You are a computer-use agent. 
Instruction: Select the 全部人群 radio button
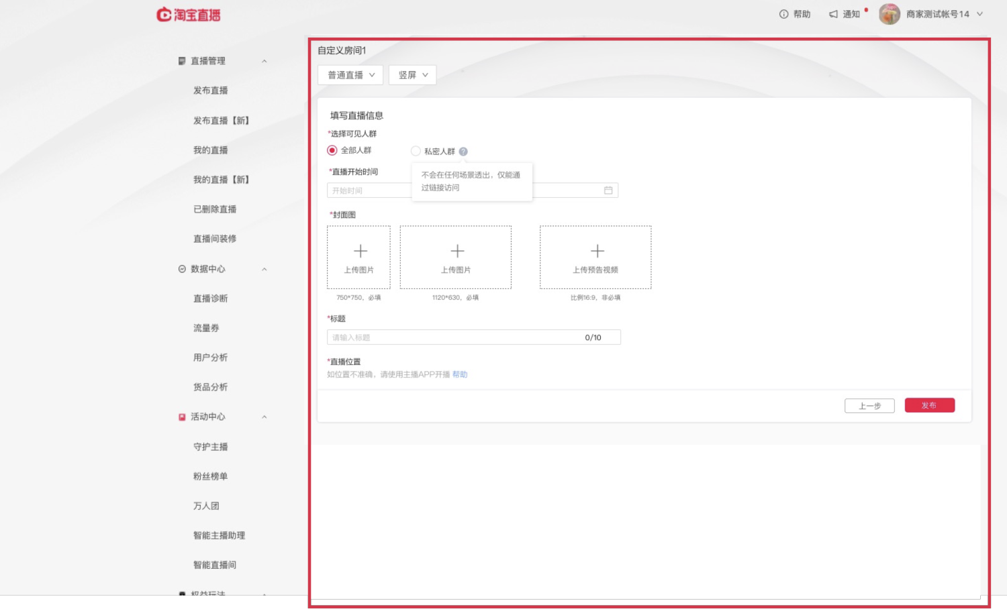coord(332,150)
